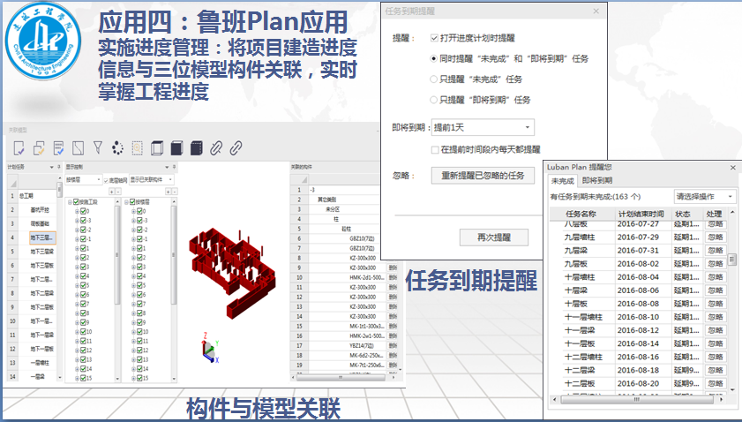Click 忽略 for the 九层墙柱 task

point(715,237)
